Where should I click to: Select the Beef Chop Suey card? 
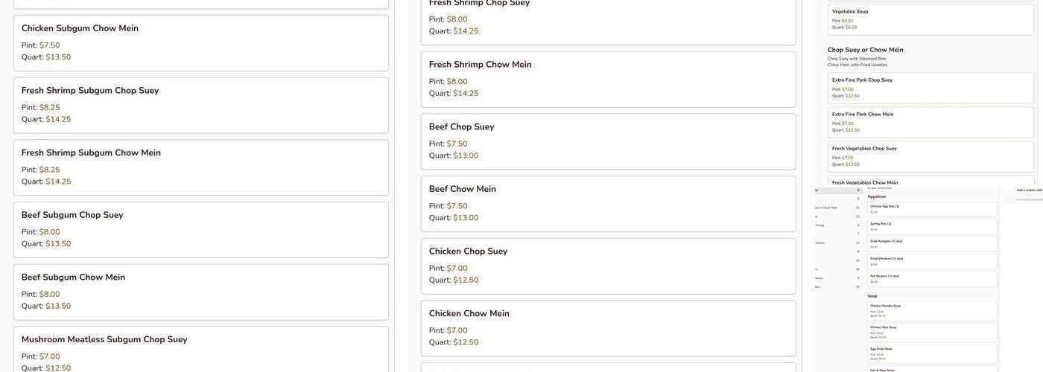point(608,141)
